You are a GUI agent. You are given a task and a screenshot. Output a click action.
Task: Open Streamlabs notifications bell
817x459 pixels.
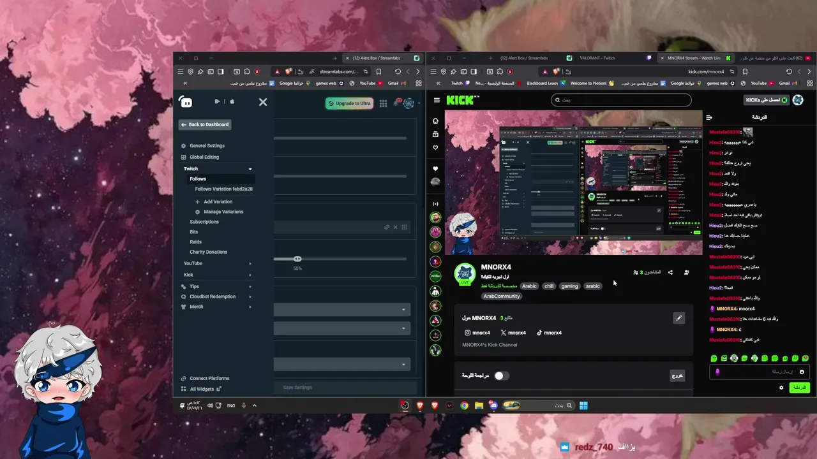click(x=397, y=102)
